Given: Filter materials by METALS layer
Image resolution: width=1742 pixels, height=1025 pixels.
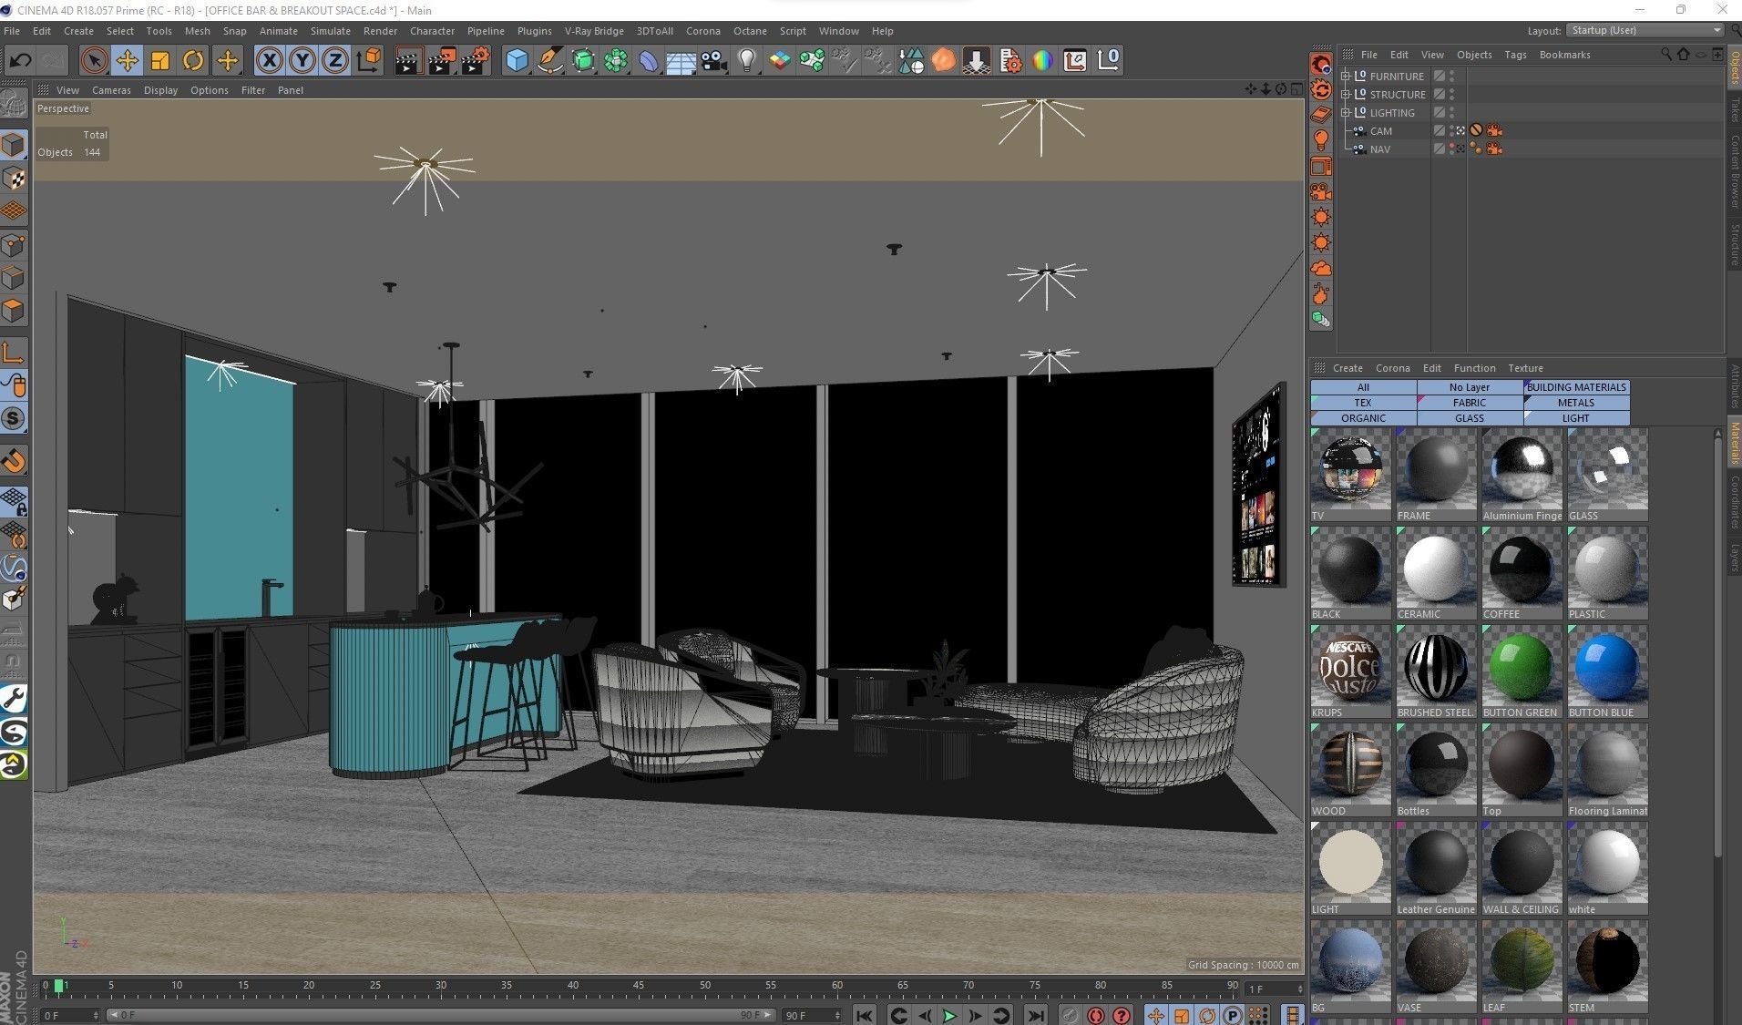Looking at the screenshot, I should (1576, 403).
